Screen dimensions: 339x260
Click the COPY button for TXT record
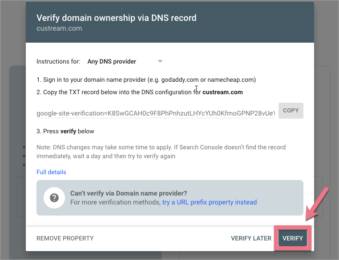coord(291,110)
